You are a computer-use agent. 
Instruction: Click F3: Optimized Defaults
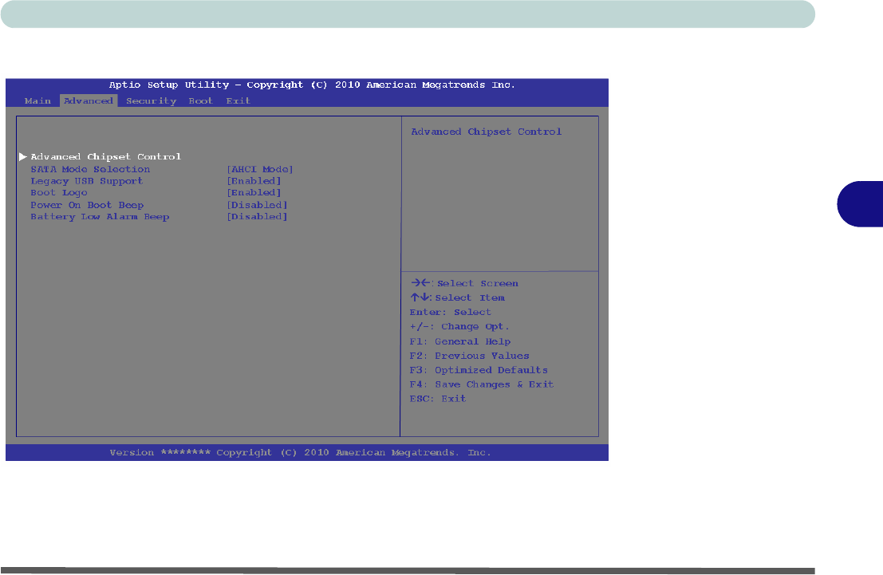479,371
